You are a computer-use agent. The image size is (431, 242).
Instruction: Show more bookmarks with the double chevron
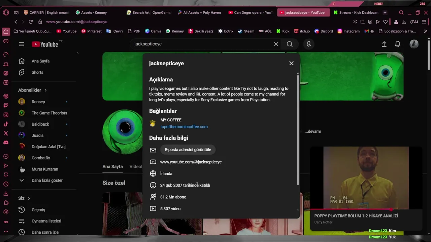[x=425, y=31]
